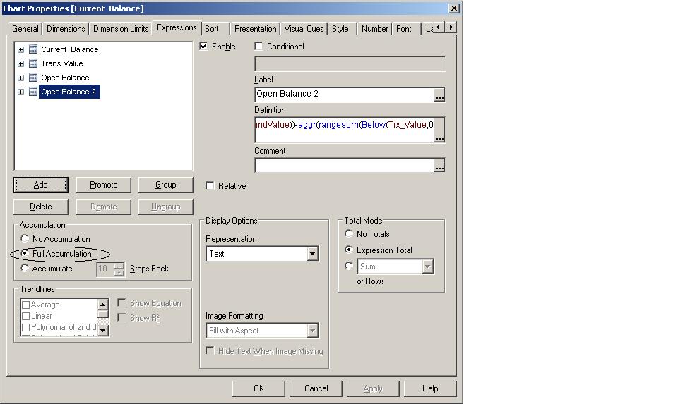Screen dimensions: 678x404
Task: Open the Label field ellipsis editor button
Action: [439, 94]
